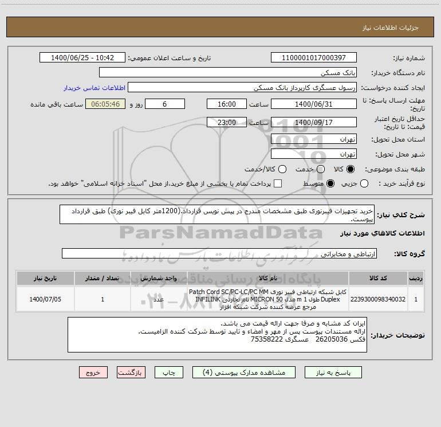Click the buyer notes text area
441x427 pixels.
pyautogui.click(x=218, y=335)
